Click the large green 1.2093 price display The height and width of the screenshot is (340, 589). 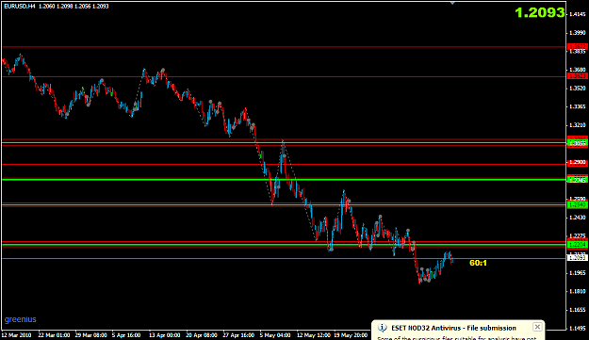540,13
